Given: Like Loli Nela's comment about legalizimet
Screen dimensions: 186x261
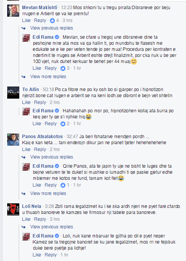Looking at the screenshot, I should click(x=26, y=219).
